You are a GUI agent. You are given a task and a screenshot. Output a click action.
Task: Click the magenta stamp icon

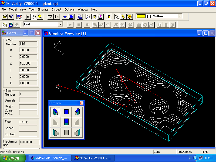[100, 17]
